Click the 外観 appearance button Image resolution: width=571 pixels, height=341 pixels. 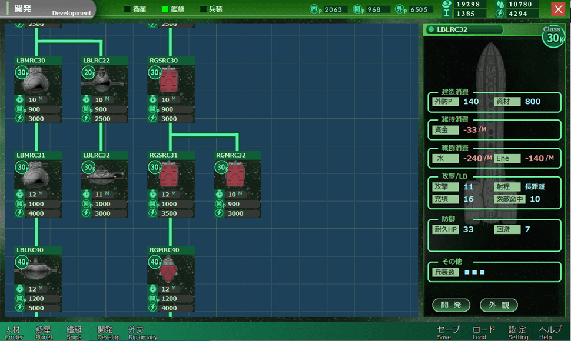(499, 305)
